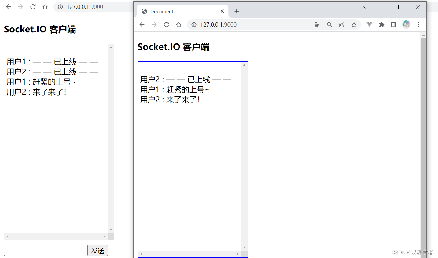
Task: Click the chevron next to the minimize button
Action: 365,7
